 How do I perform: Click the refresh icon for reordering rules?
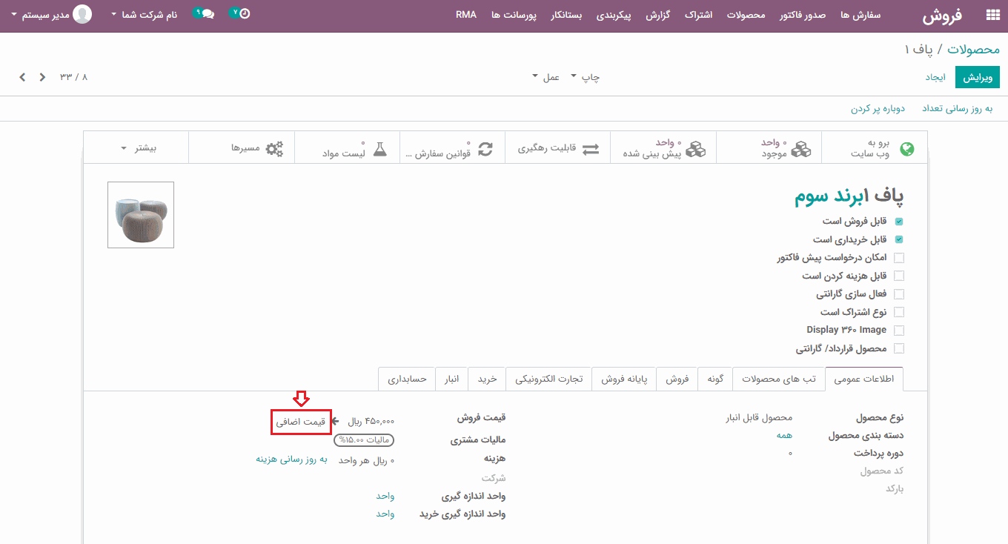click(x=485, y=148)
